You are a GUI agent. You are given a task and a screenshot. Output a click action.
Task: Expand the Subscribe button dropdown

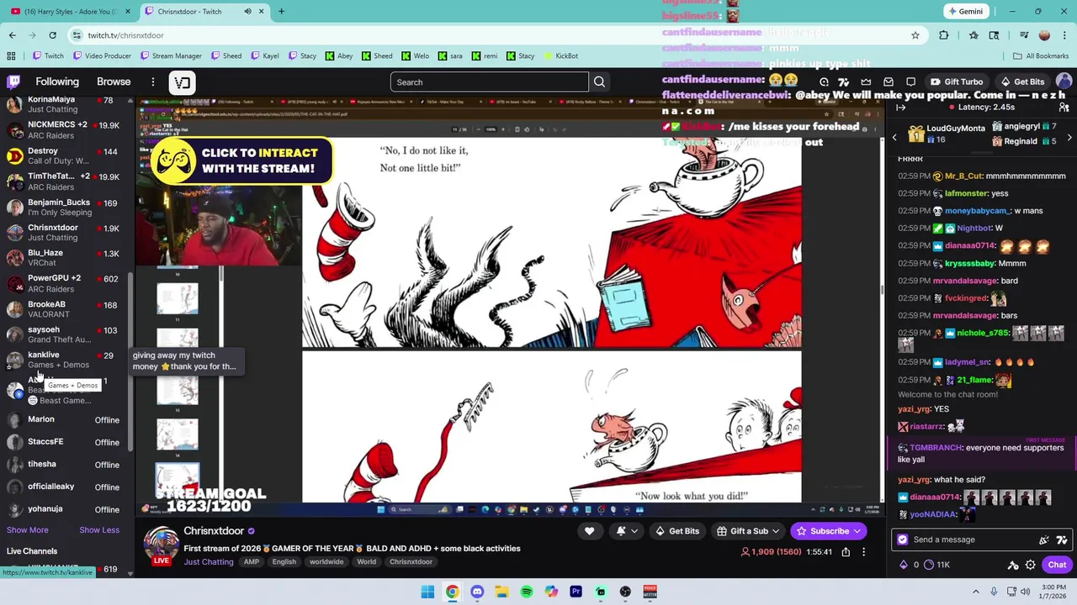pyautogui.click(x=857, y=531)
